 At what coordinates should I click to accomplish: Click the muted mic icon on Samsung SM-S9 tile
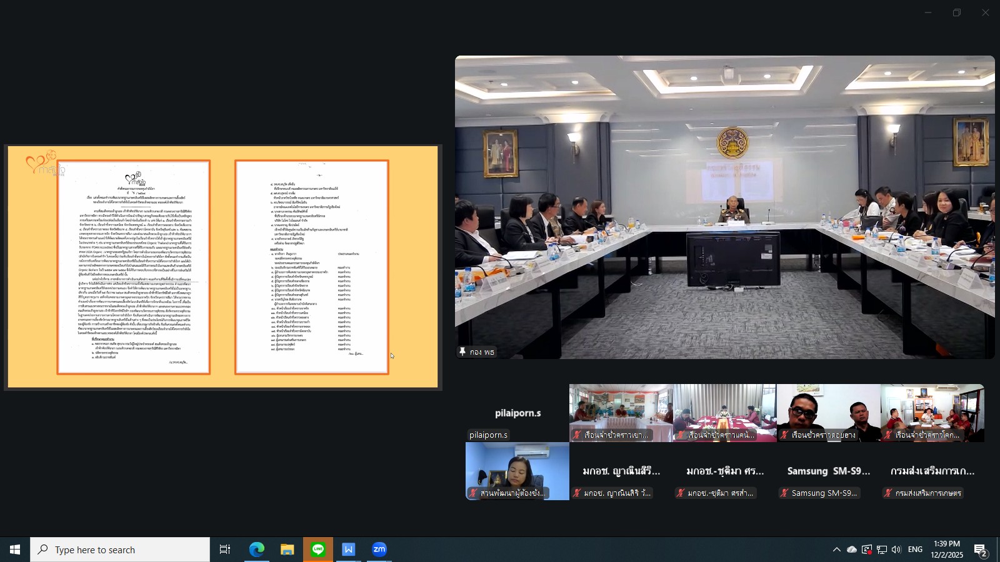tap(784, 493)
